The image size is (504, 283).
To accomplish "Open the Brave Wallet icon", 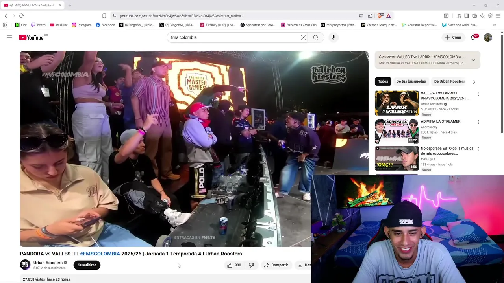I will pos(474,16).
